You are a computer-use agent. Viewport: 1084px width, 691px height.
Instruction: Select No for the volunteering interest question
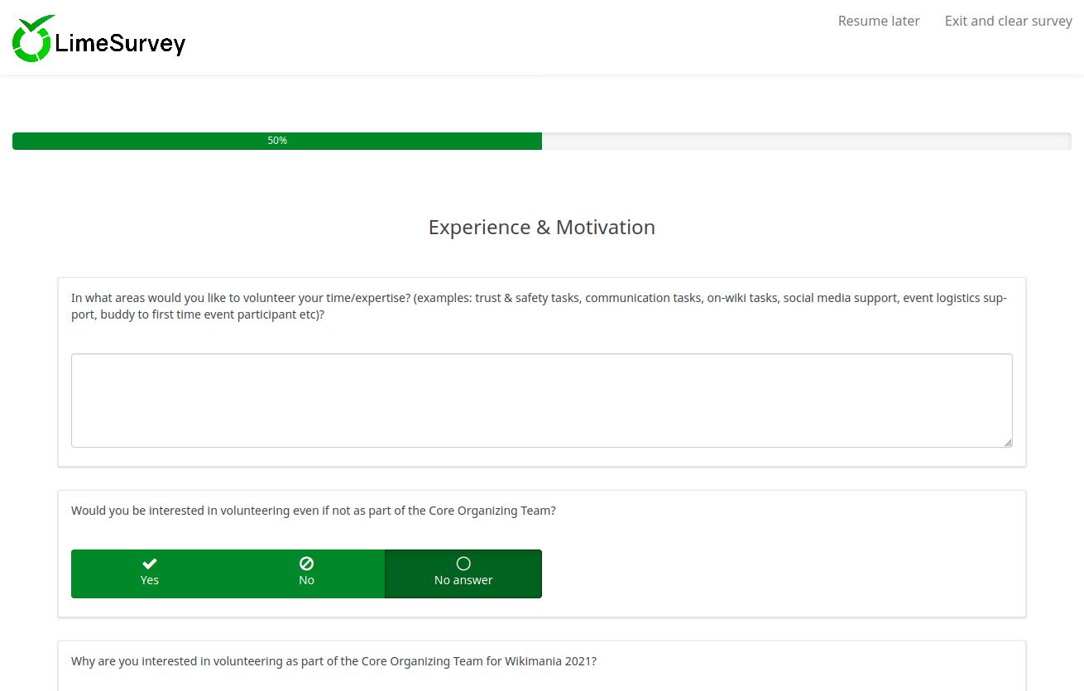coord(306,573)
